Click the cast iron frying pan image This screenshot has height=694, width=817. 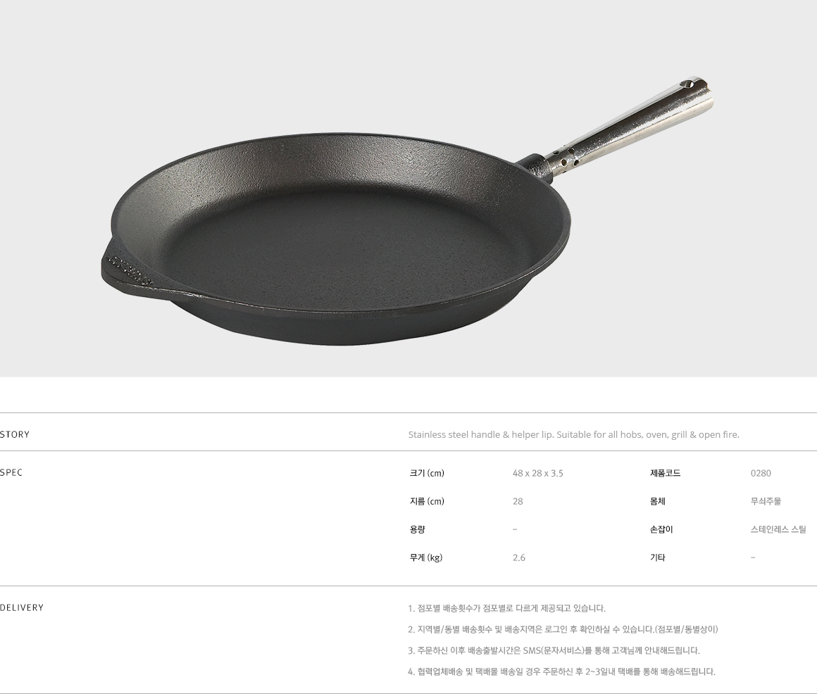[404, 211]
